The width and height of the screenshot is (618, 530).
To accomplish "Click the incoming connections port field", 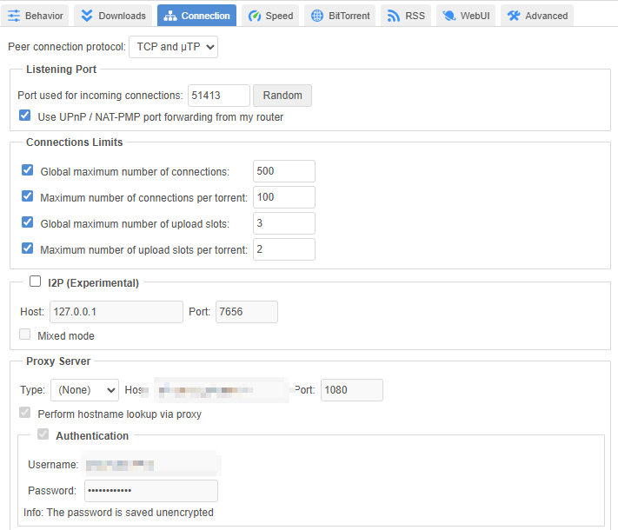I will click(x=218, y=96).
